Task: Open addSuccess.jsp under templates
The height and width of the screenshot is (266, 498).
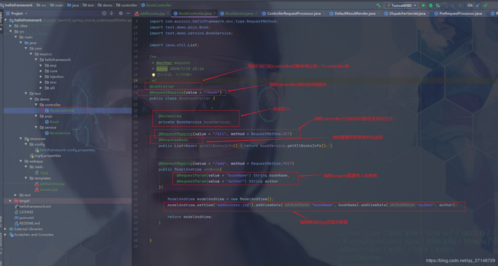Action: click(x=50, y=184)
